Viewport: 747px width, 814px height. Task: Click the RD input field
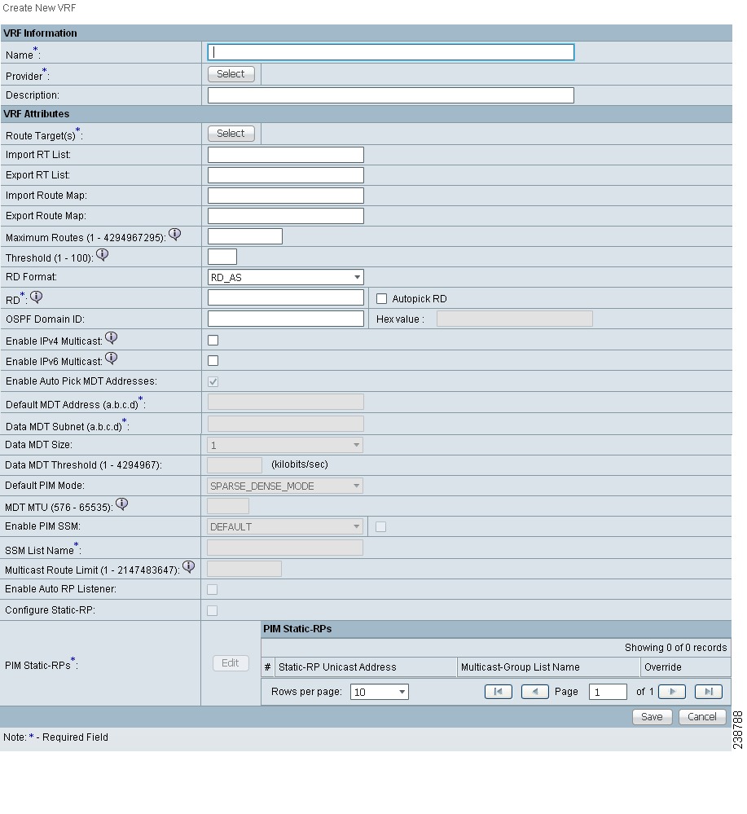coord(285,297)
